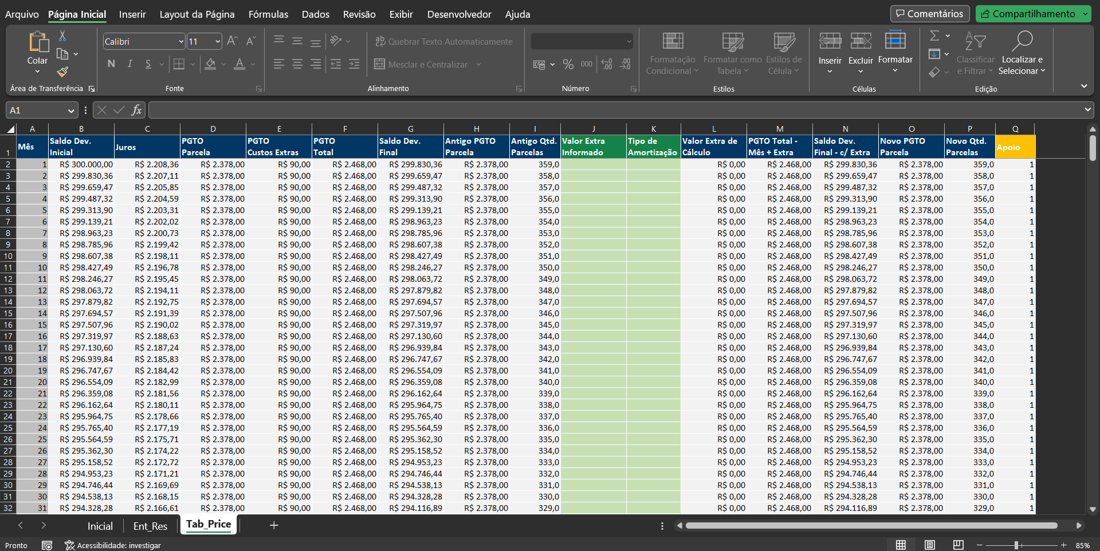Click inside the formula bar

click(458, 109)
